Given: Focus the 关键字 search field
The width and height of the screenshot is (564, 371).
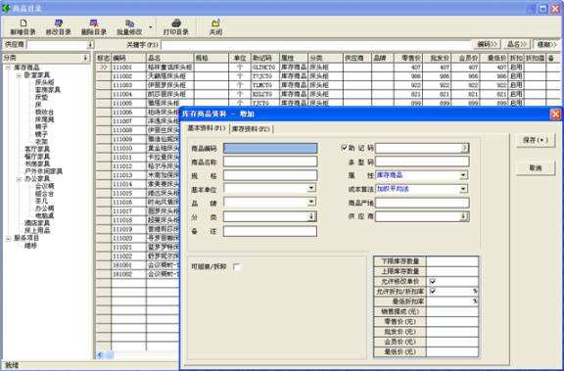Looking at the screenshot, I should click(316, 45).
